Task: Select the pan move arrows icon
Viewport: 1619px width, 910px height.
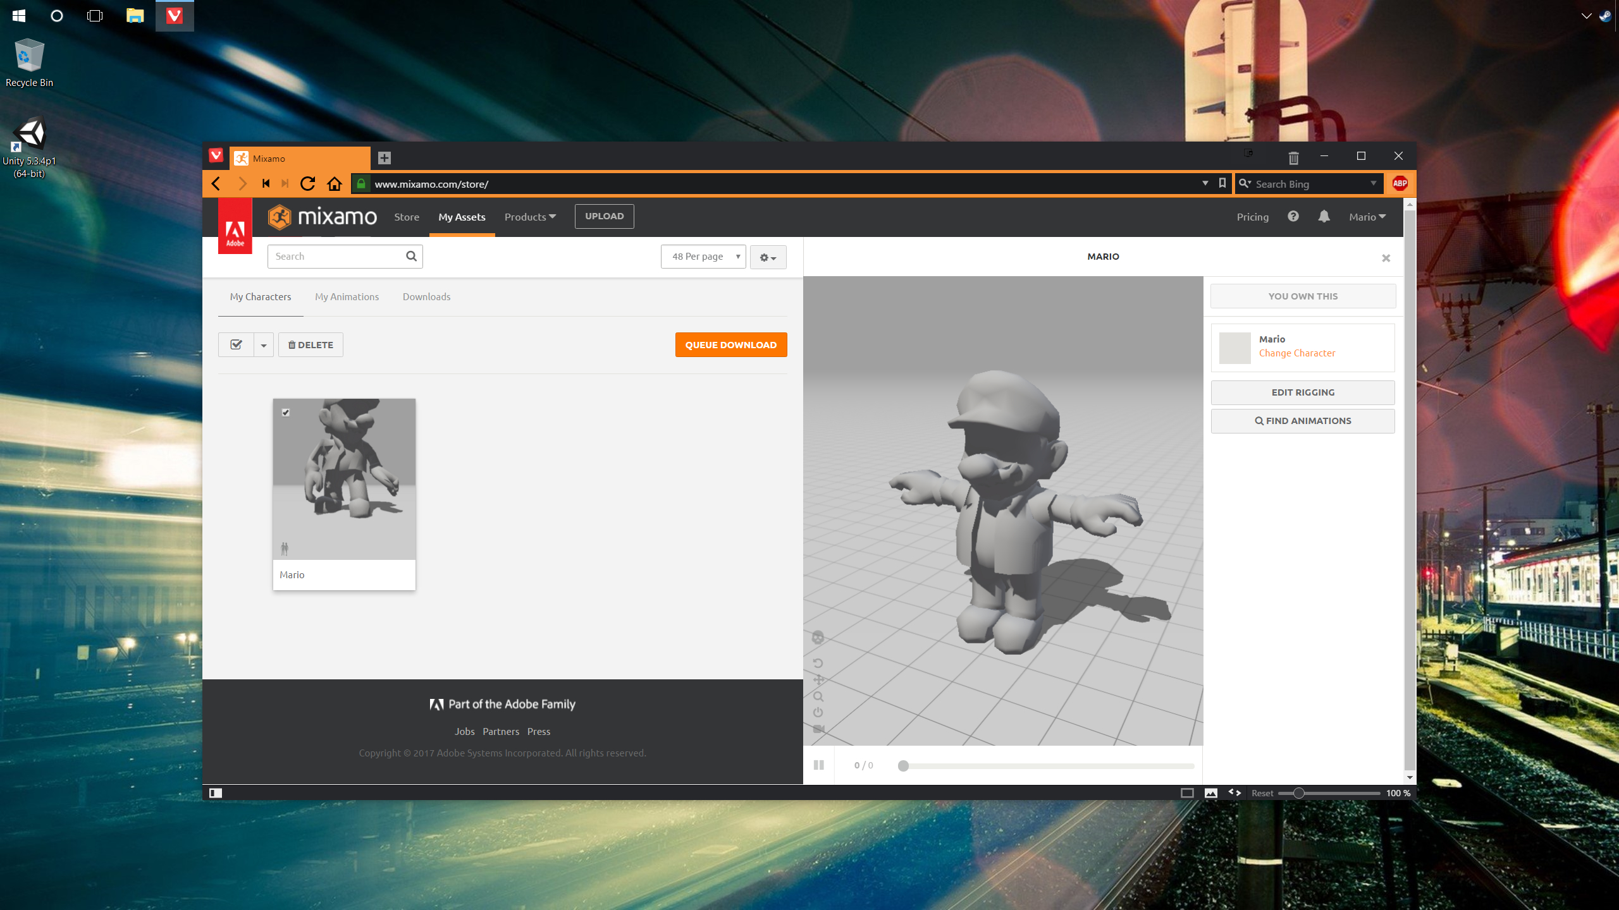Action: 818,680
